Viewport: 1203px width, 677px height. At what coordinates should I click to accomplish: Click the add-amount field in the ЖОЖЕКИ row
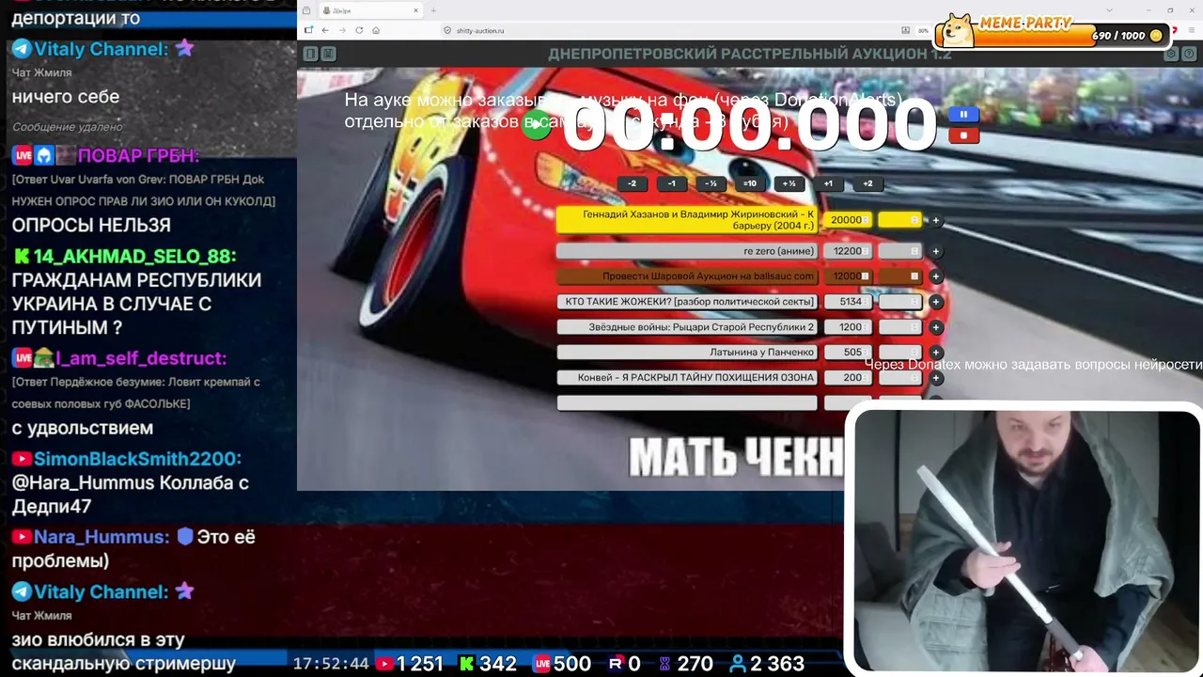tap(900, 302)
